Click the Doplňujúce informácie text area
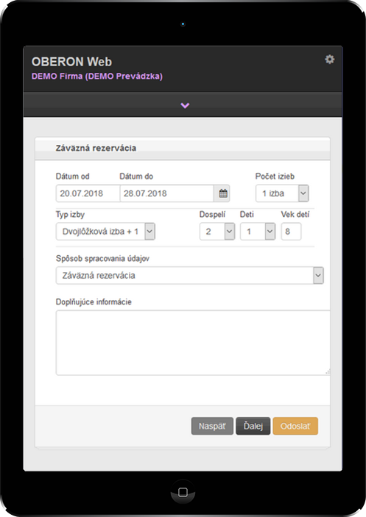366x517 pixels. [193, 343]
